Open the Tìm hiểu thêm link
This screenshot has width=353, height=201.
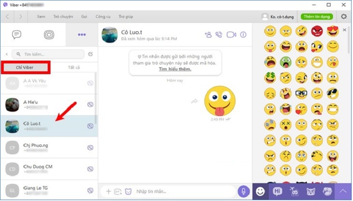175,69
